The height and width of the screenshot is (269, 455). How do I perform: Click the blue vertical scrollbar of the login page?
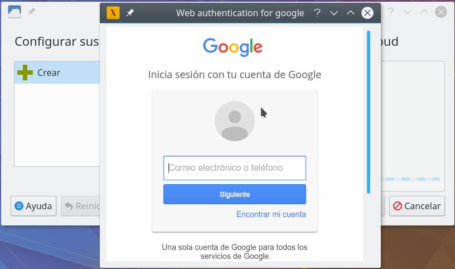[369, 112]
